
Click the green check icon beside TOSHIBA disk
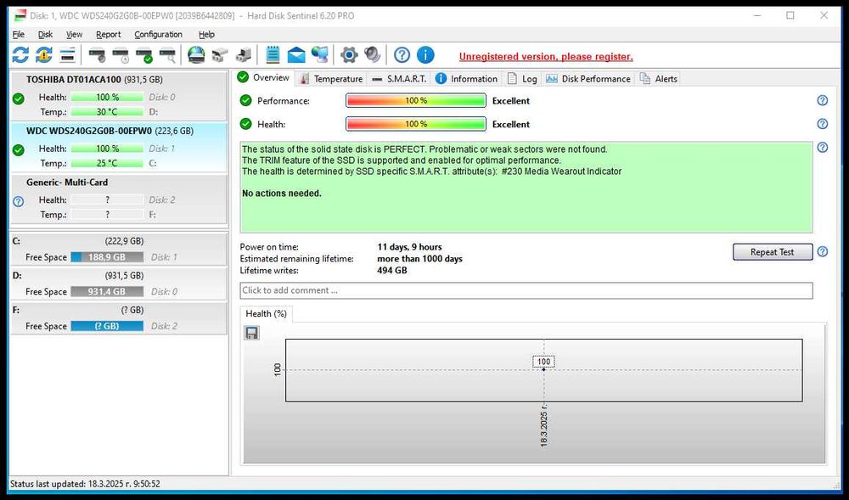pyautogui.click(x=19, y=98)
